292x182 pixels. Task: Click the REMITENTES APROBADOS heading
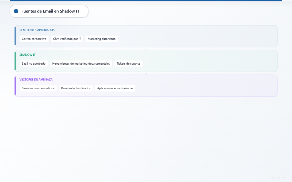pos(37,30)
